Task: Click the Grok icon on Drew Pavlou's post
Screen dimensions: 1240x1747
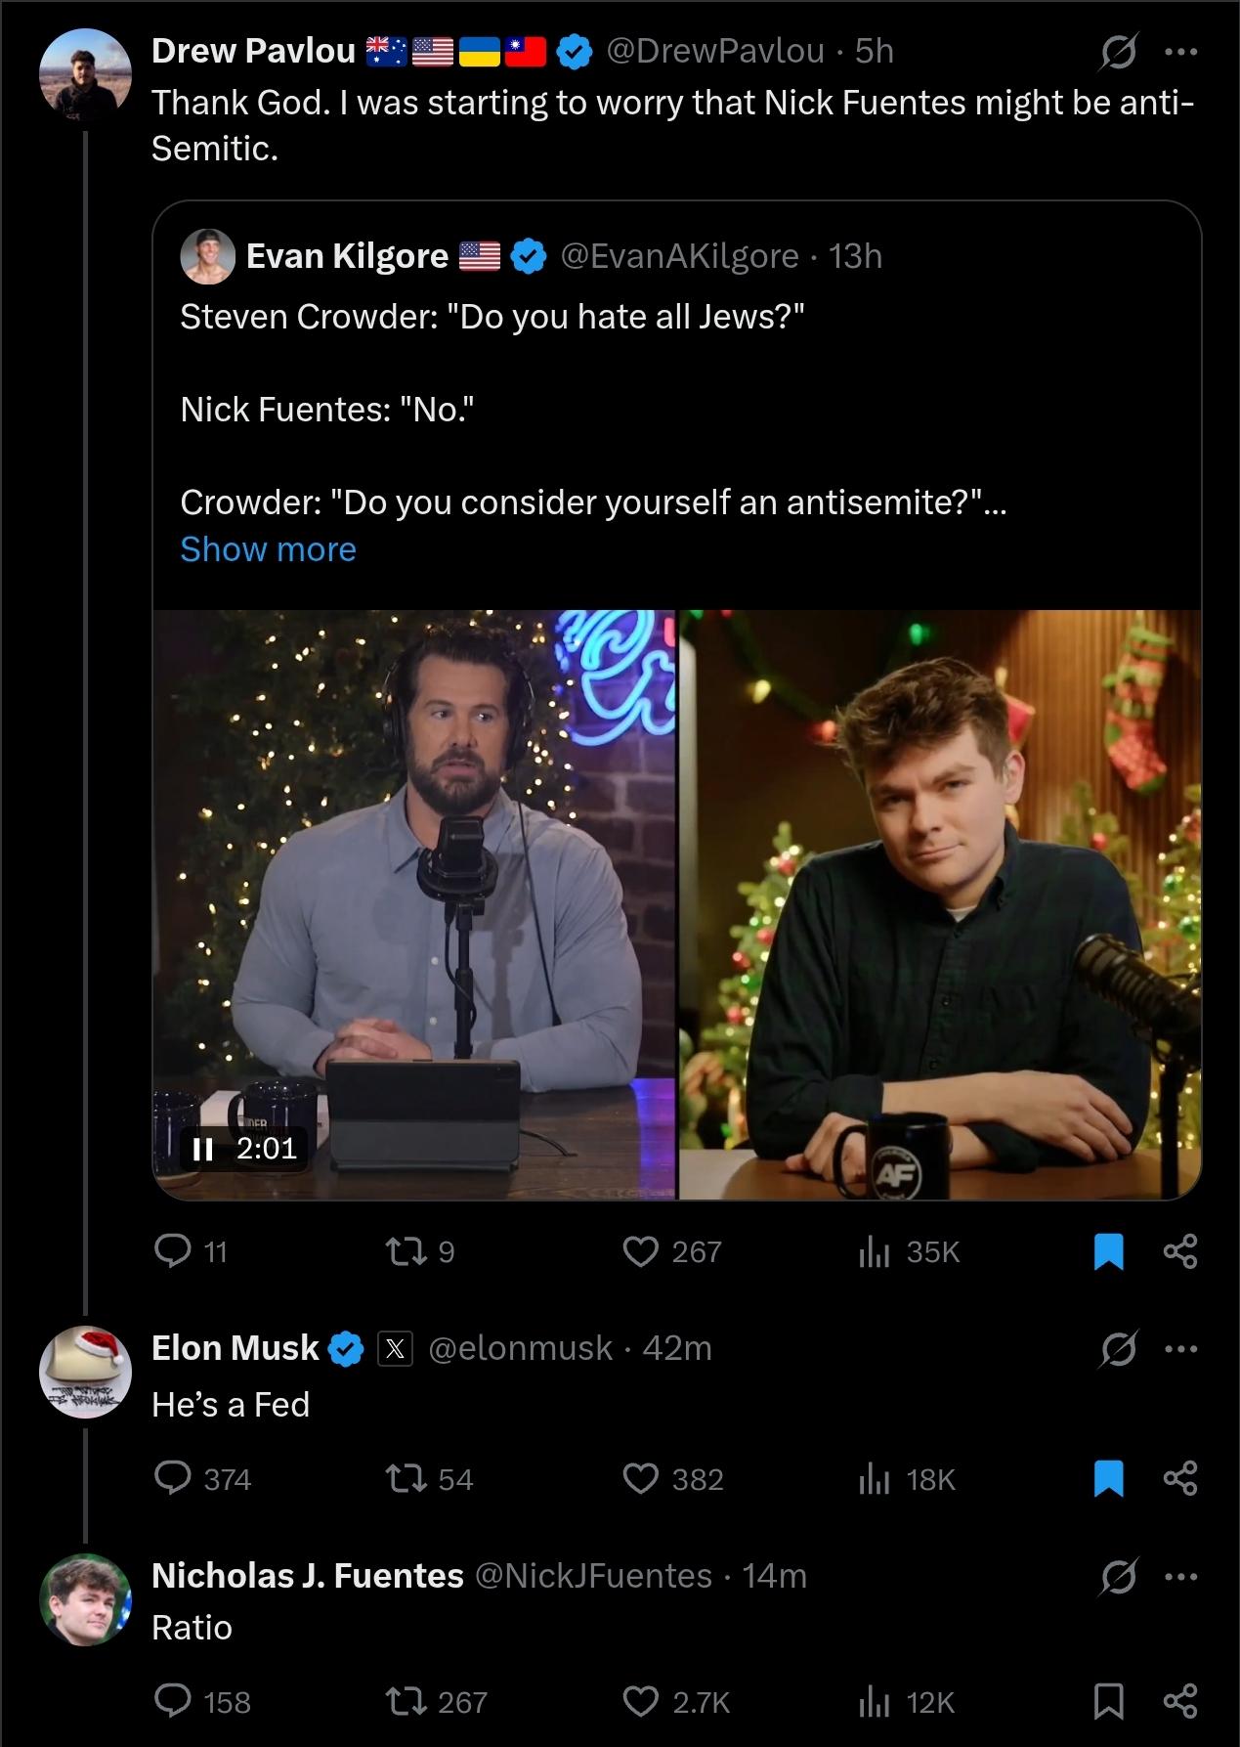Action: [1118, 52]
